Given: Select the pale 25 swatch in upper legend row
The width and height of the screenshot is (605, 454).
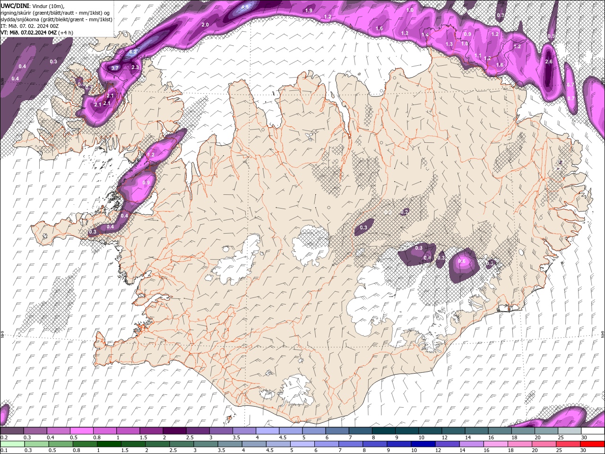Looking at the screenshot, I should 570,431.
